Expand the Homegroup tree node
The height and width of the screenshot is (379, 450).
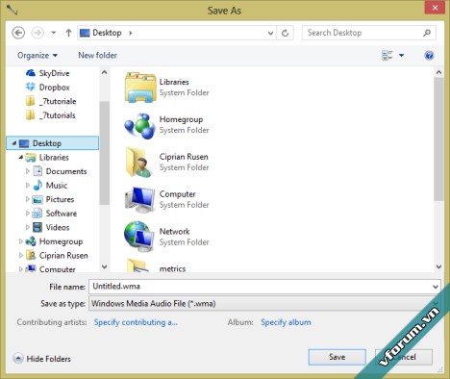pyautogui.click(x=21, y=241)
